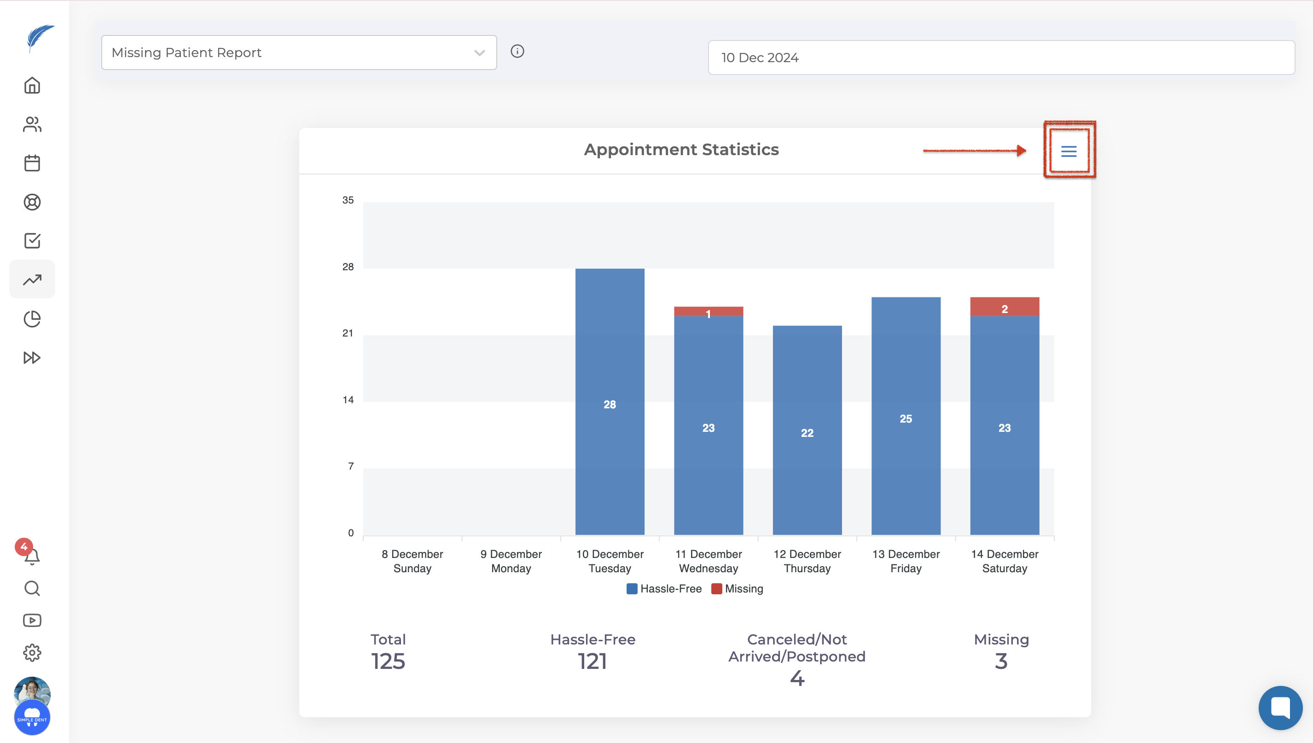Open the pie chart reports icon
1313x743 pixels.
(32, 319)
